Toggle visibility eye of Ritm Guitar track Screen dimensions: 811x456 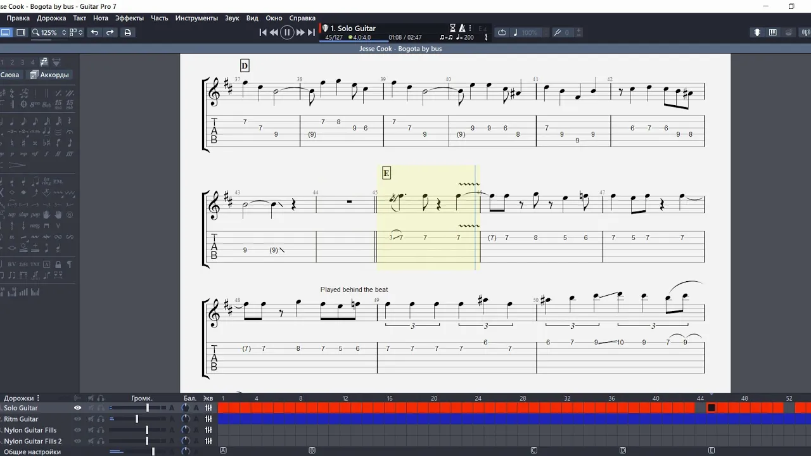77,419
